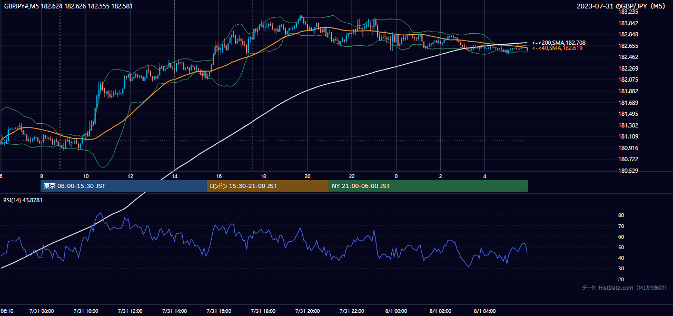Click price axis value 182.075
673x316 pixels.
[628, 80]
